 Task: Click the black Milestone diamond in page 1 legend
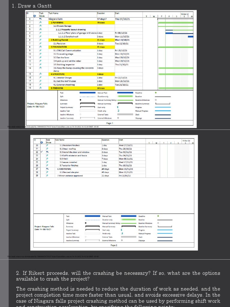[80, 100]
